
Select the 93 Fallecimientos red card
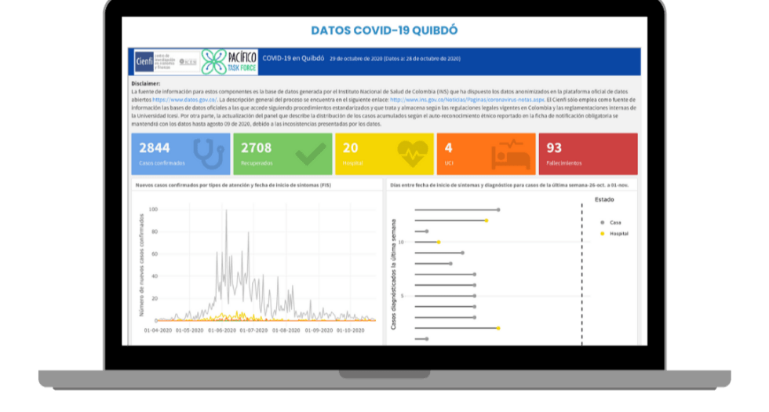pyautogui.click(x=588, y=154)
